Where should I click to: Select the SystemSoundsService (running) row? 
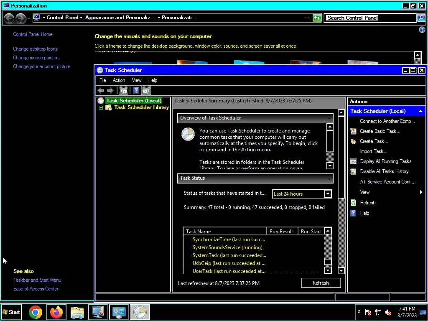click(227, 247)
